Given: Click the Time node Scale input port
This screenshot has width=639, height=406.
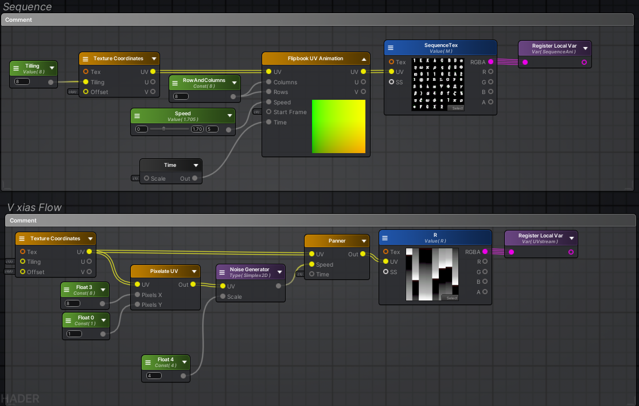Looking at the screenshot, I should (146, 178).
